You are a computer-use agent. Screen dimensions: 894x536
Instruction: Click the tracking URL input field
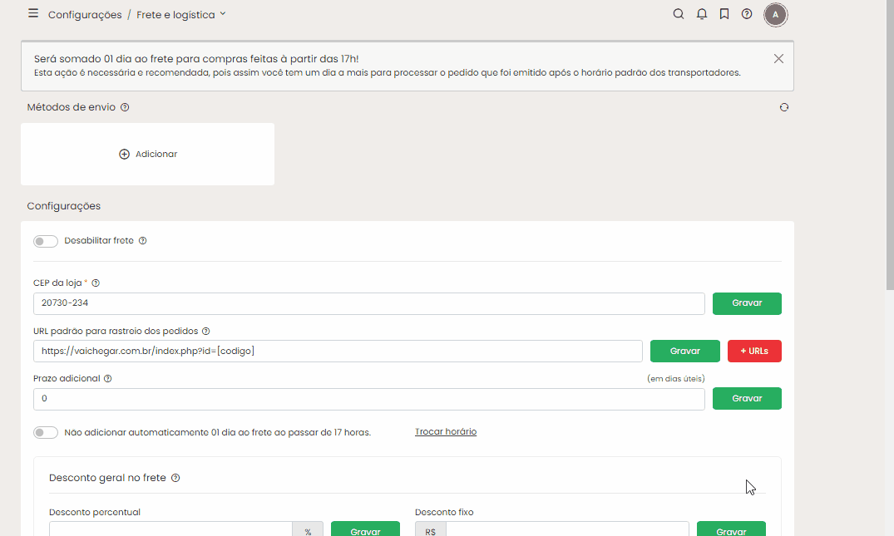click(338, 352)
